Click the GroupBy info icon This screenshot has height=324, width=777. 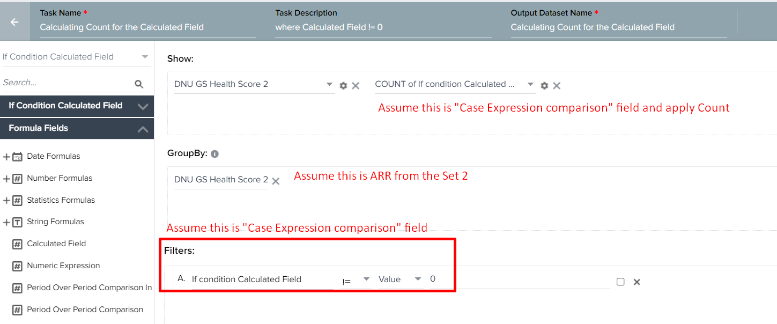214,154
